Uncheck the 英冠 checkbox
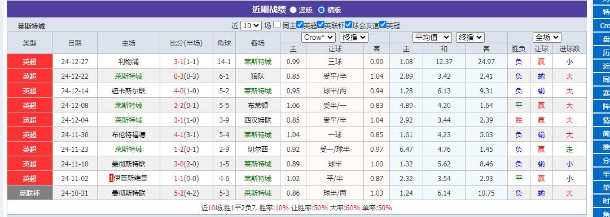The width and height of the screenshot is (610, 217). [x=383, y=25]
